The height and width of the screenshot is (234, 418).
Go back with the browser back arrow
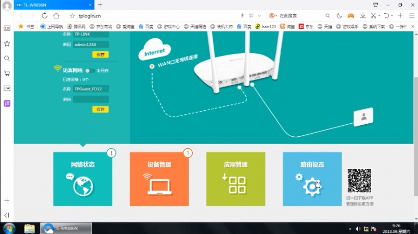[21, 16]
